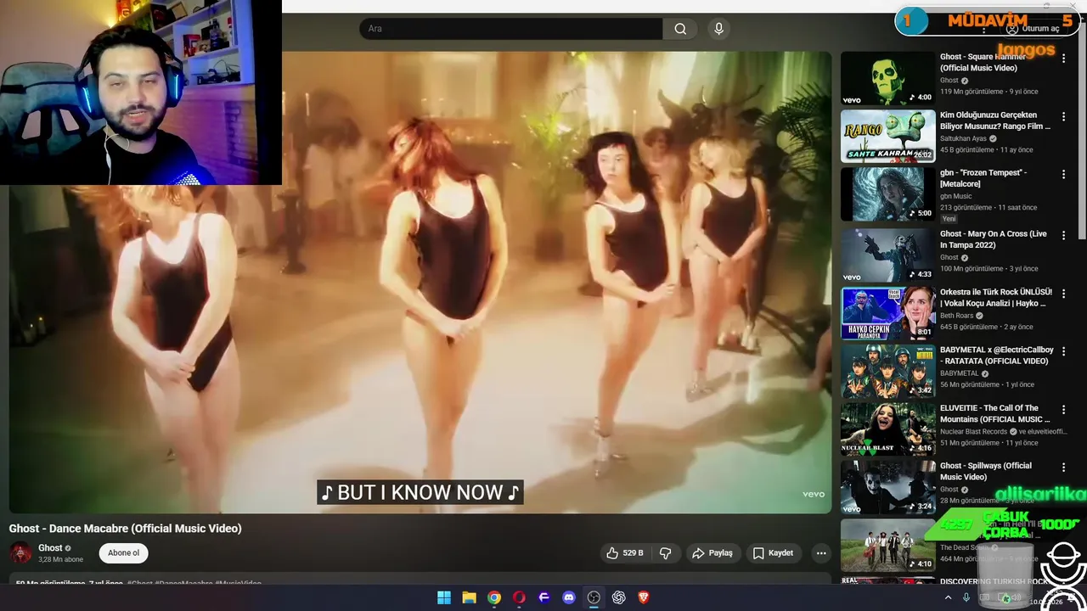Open Saltukhan Ayas channel name
Image resolution: width=1087 pixels, height=611 pixels.
(x=964, y=138)
